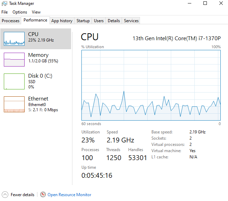Select the Ethernet throughput graph thumbnail

pos(14,104)
